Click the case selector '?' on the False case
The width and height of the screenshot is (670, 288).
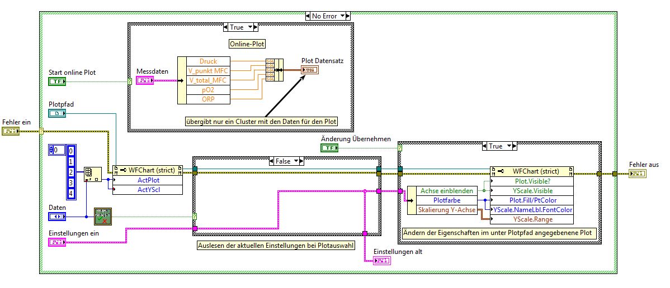(195, 217)
